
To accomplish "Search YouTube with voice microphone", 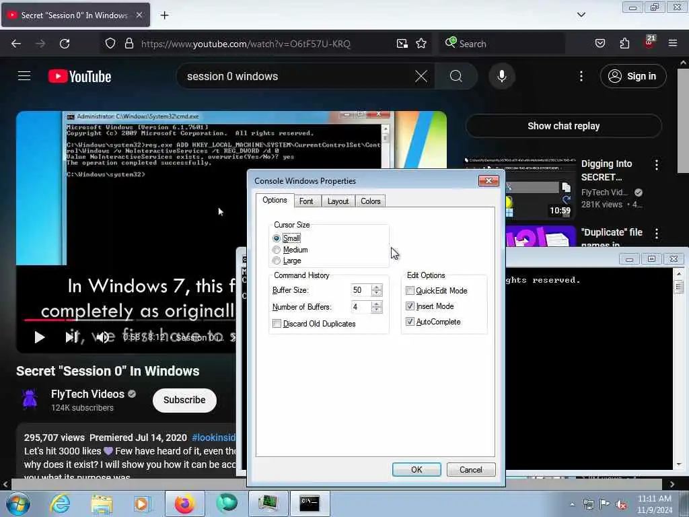I will pyautogui.click(x=502, y=76).
